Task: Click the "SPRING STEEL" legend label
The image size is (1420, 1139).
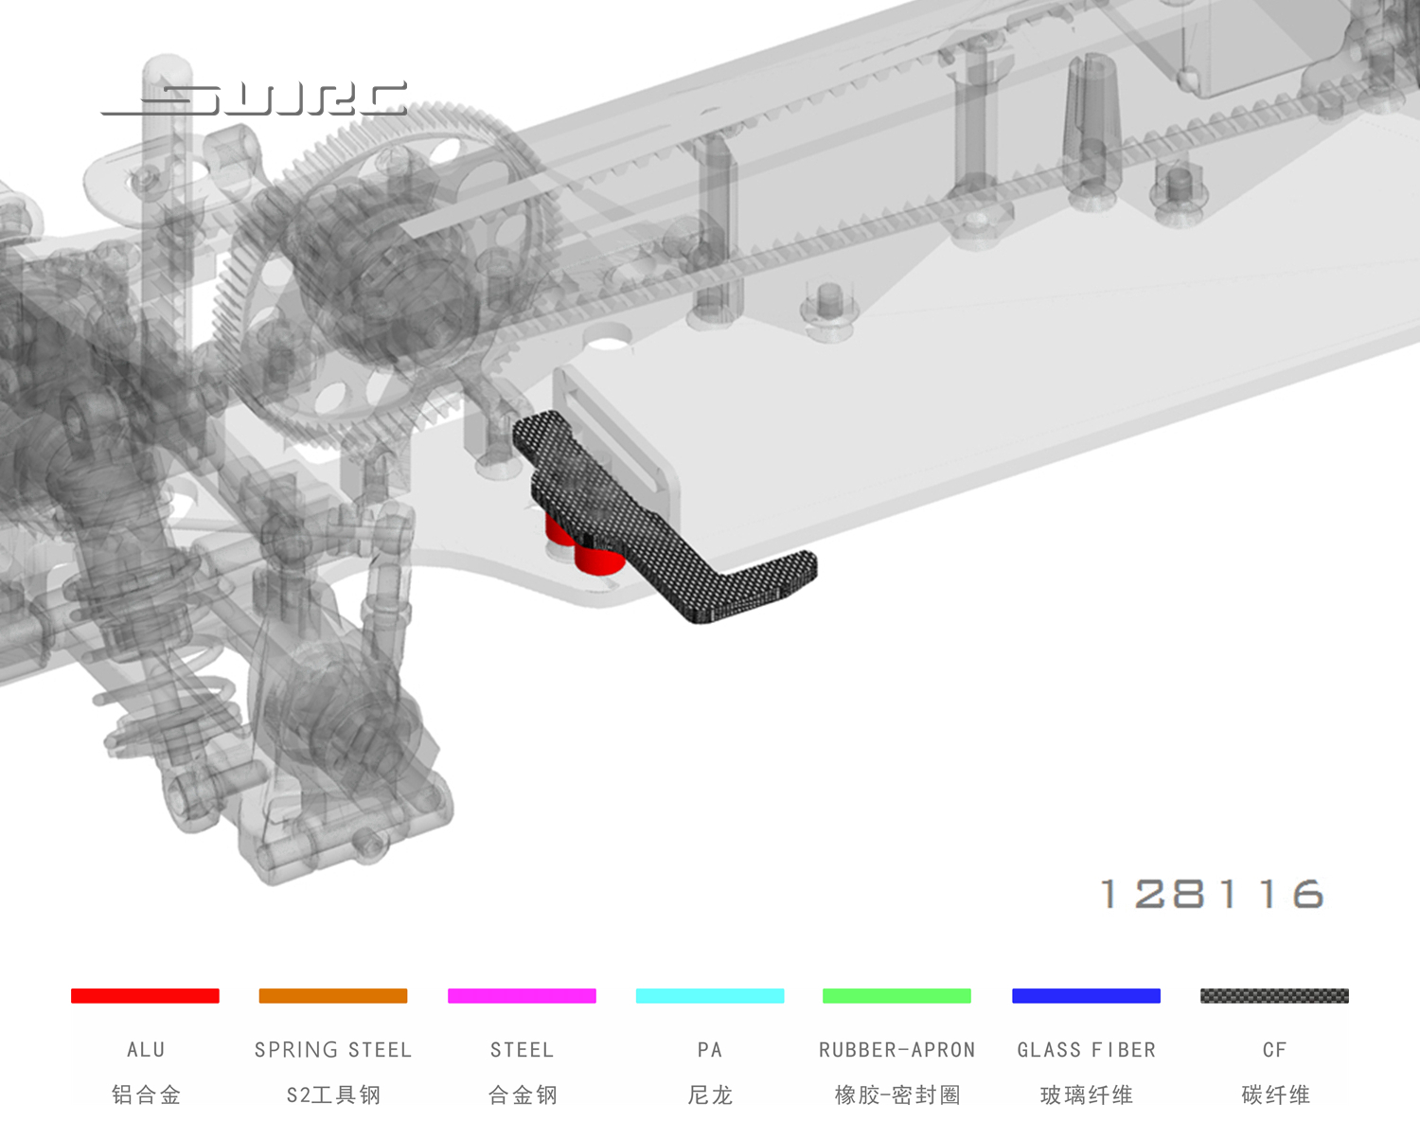Action: point(332,1050)
